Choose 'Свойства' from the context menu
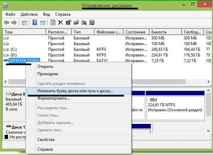 (46, 139)
